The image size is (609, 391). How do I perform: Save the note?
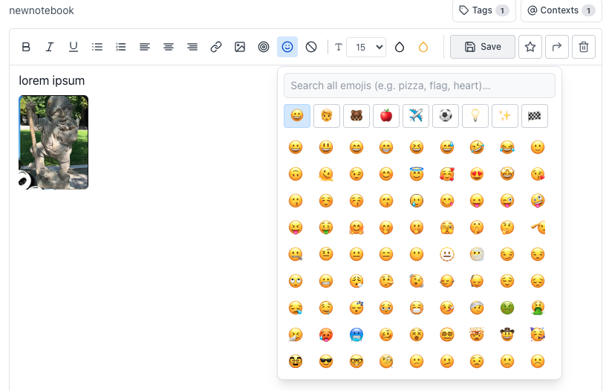pos(483,47)
